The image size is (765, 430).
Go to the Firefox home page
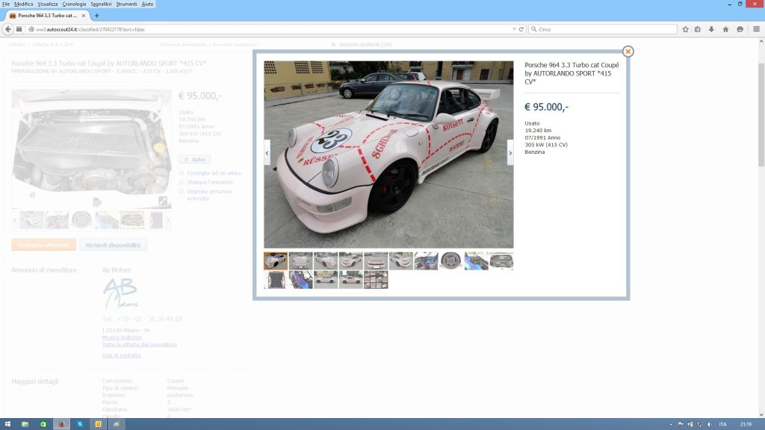(725, 29)
